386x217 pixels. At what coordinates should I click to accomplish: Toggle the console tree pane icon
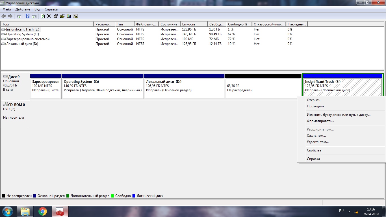pos(19,16)
